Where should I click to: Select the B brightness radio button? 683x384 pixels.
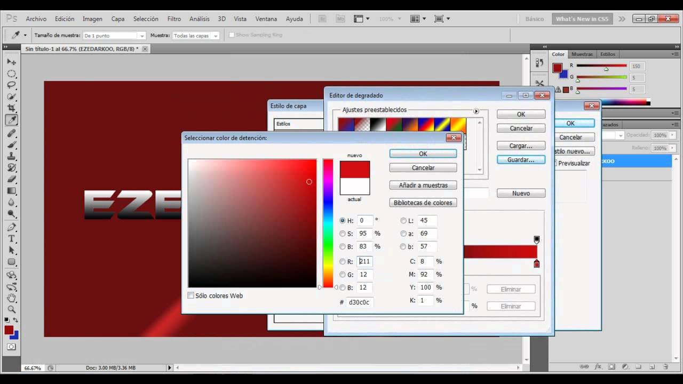point(343,246)
